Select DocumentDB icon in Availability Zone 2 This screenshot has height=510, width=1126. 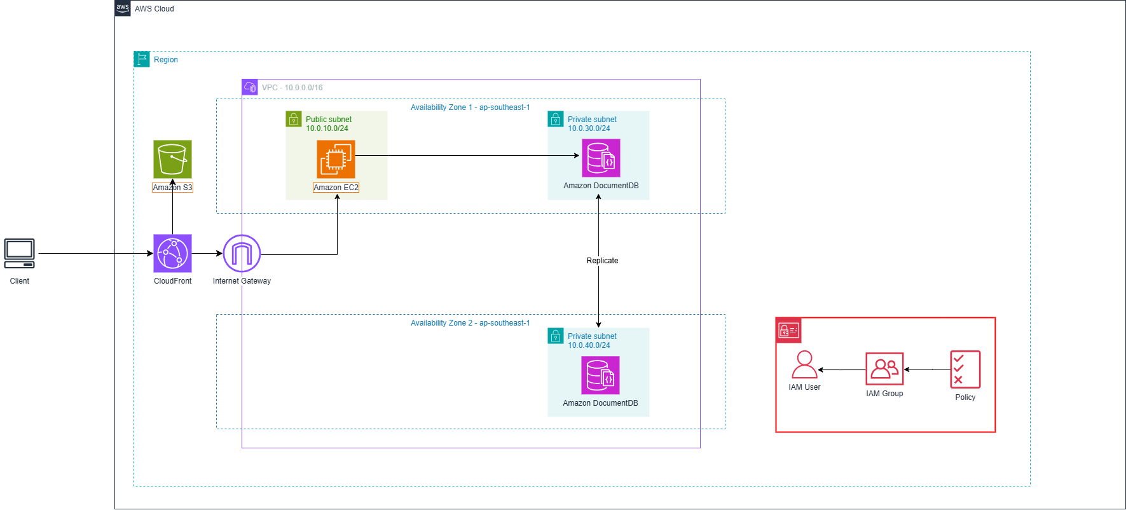(x=600, y=375)
